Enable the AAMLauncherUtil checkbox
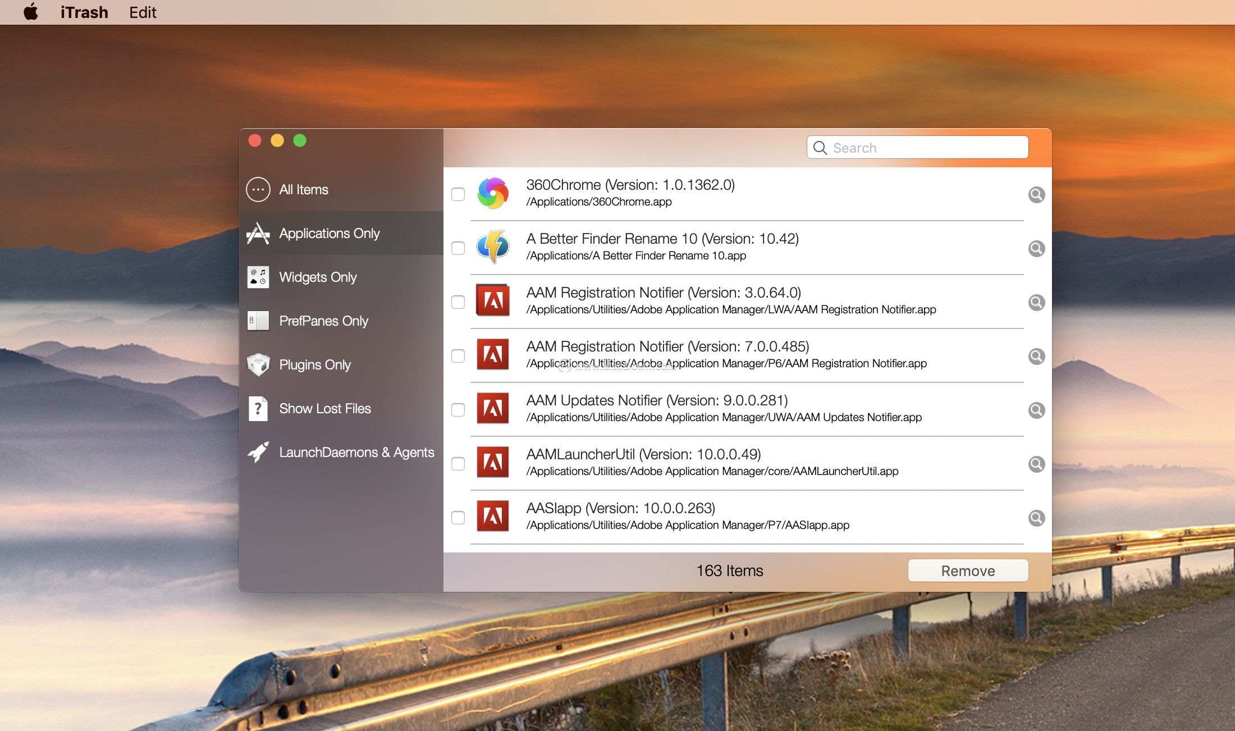Viewport: 1235px width, 731px height. (x=458, y=464)
